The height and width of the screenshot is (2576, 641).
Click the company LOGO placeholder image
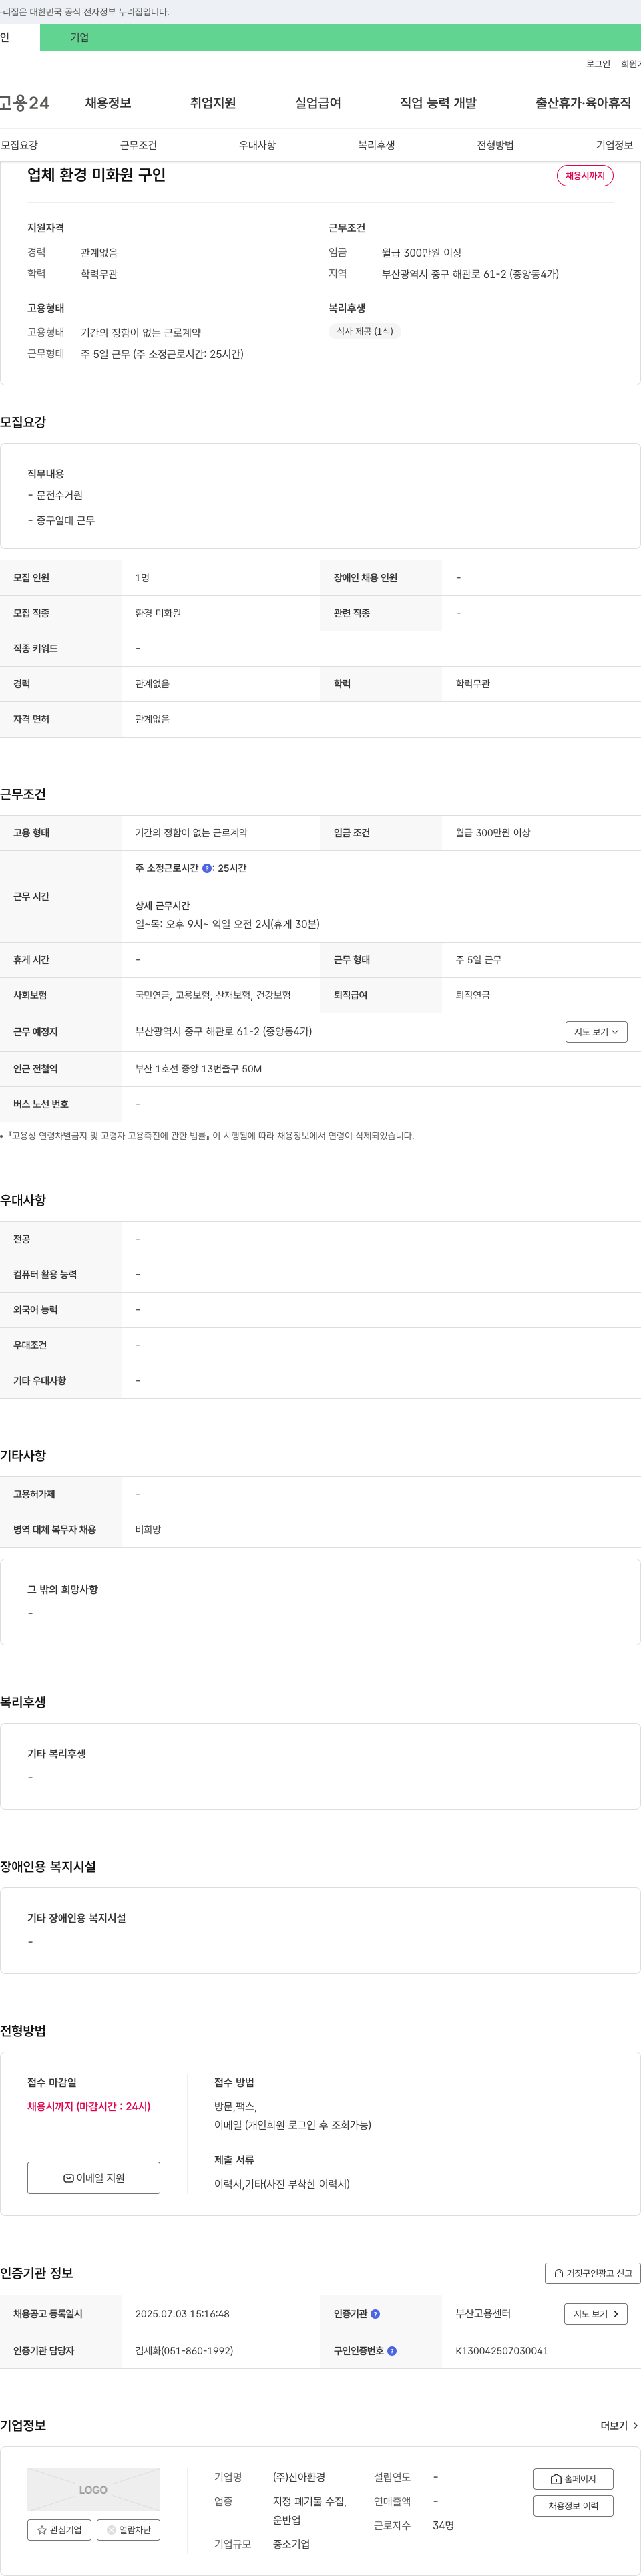(94, 2490)
